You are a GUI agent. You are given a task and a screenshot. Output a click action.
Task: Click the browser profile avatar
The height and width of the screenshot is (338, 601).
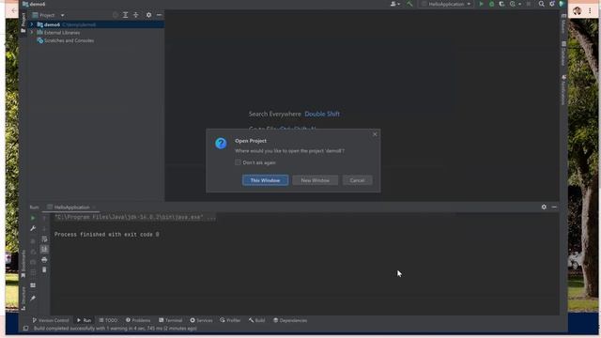click(x=578, y=10)
